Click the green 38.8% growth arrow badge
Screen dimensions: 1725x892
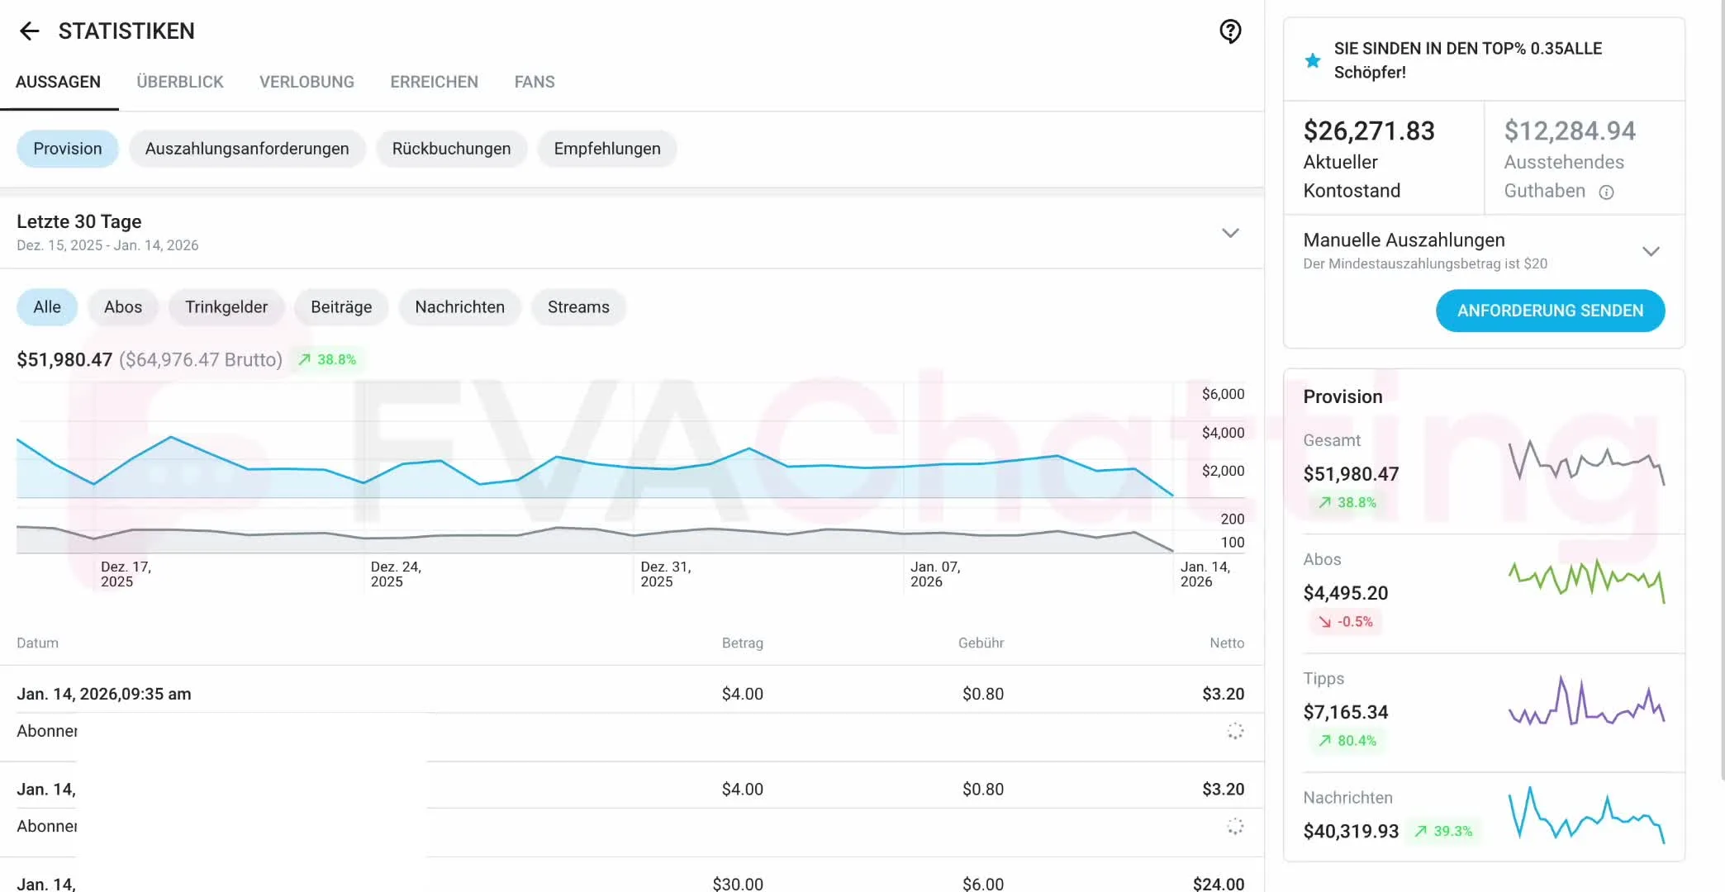tap(327, 359)
